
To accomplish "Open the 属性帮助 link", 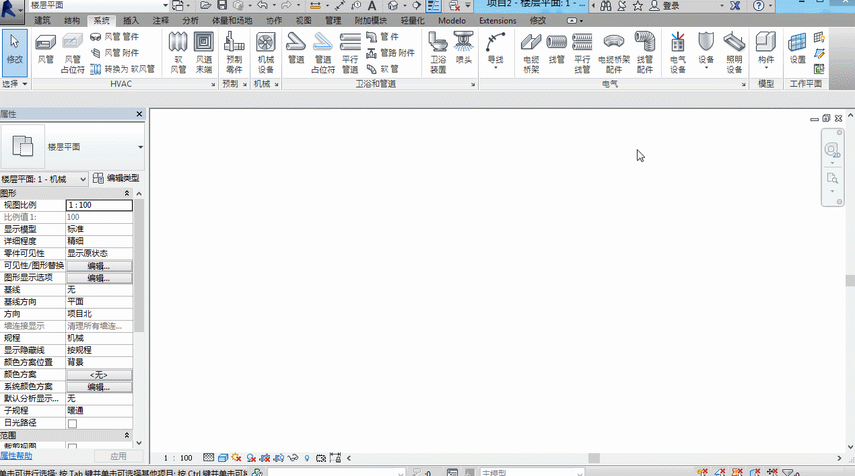I will tap(16, 456).
